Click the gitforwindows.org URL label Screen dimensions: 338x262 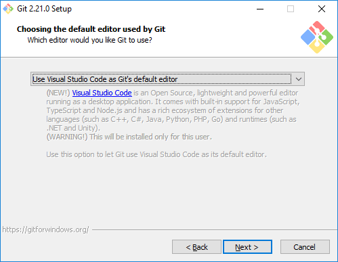(45, 230)
